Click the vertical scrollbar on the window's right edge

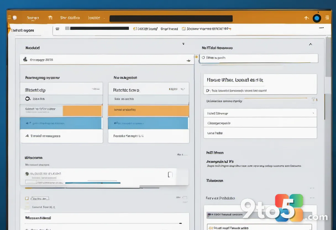click(x=328, y=57)
